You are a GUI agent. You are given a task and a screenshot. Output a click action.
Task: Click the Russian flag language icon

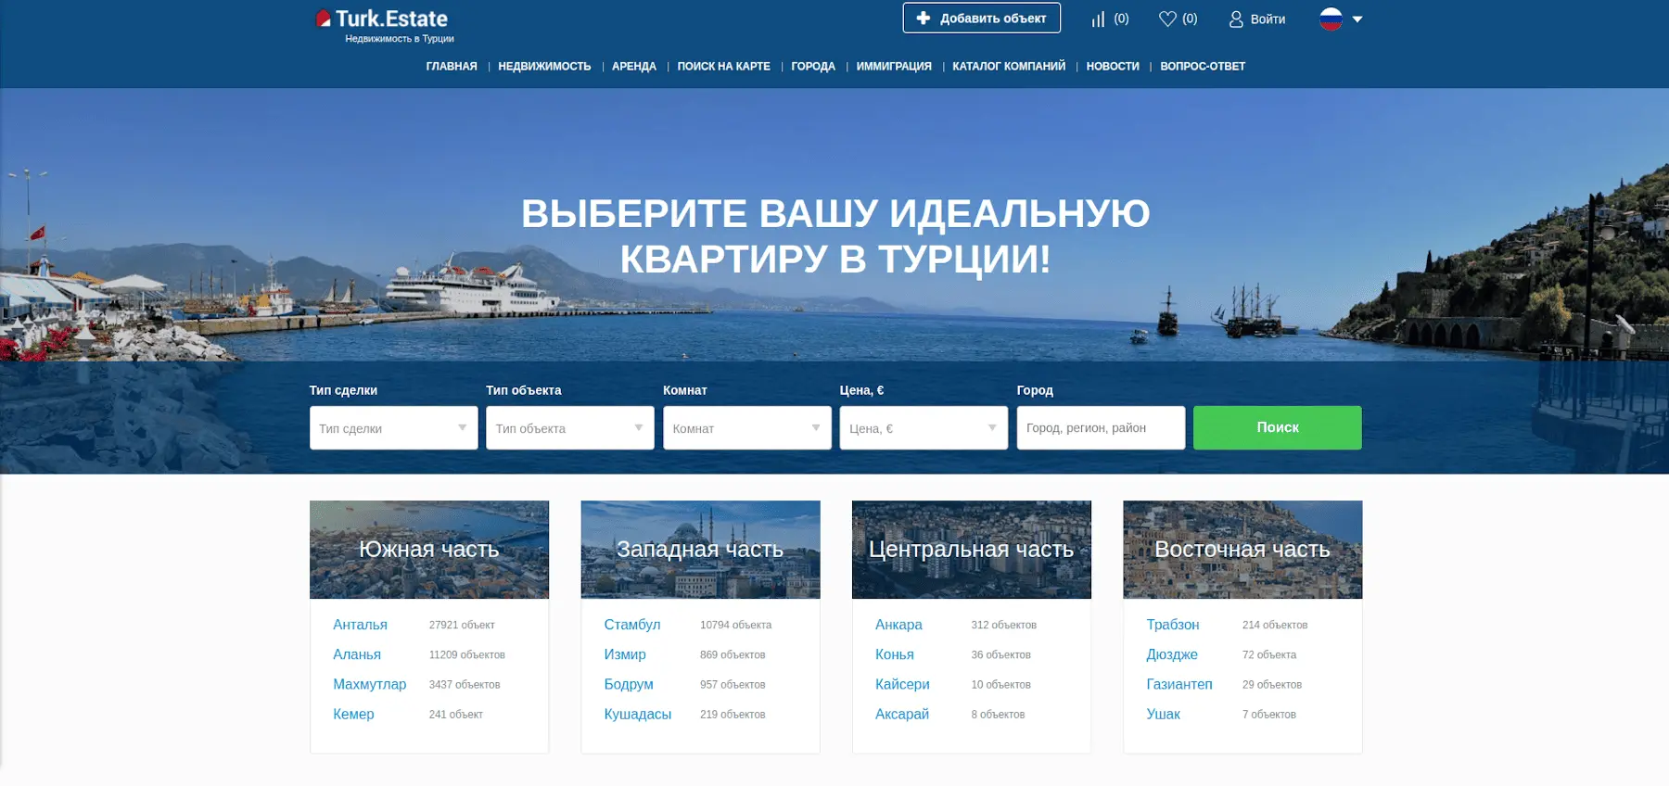1331,19
